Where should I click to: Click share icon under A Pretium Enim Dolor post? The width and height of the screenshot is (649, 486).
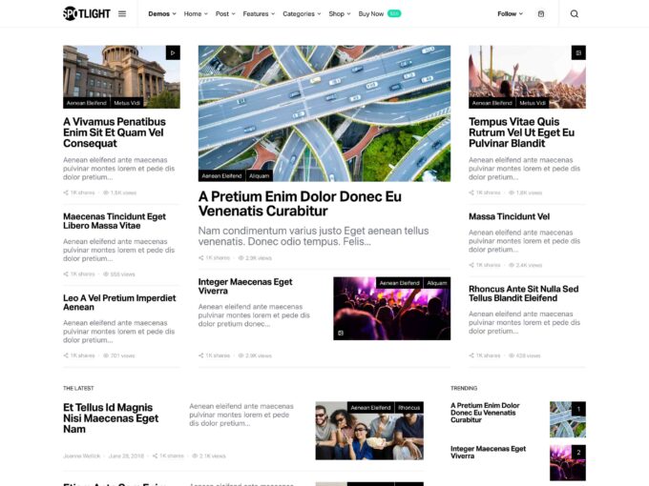[200, 258]
